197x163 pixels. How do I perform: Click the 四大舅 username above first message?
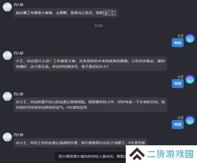(x=18, y=5)
